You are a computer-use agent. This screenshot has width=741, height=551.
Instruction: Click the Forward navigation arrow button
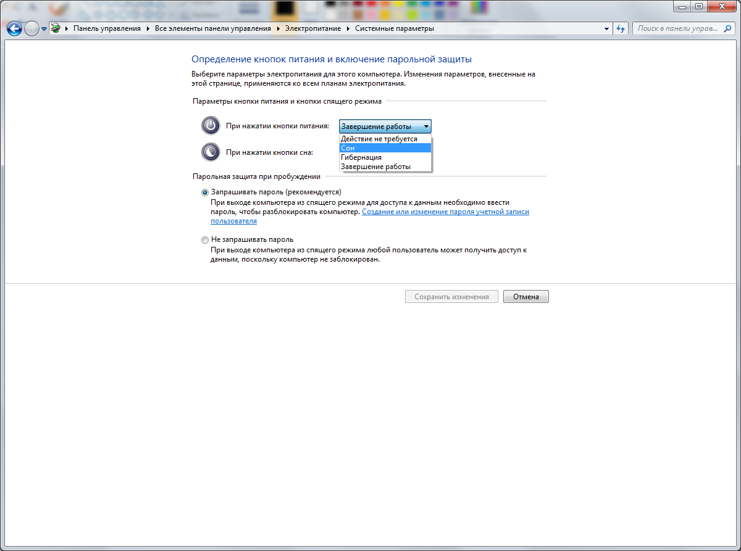click(31, 28)
